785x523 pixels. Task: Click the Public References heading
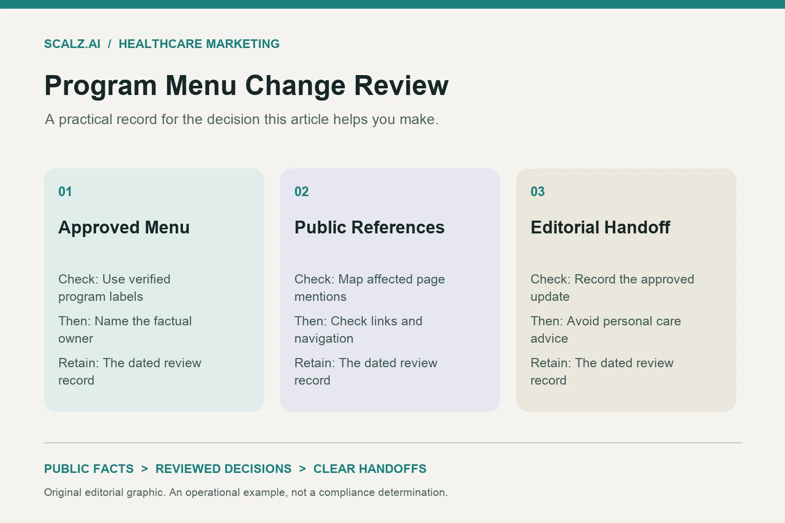click(370, 227)
